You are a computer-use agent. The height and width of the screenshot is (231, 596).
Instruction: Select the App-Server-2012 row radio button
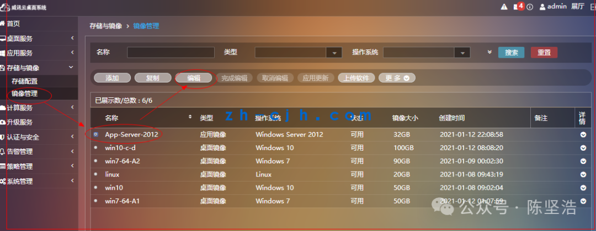95,134
